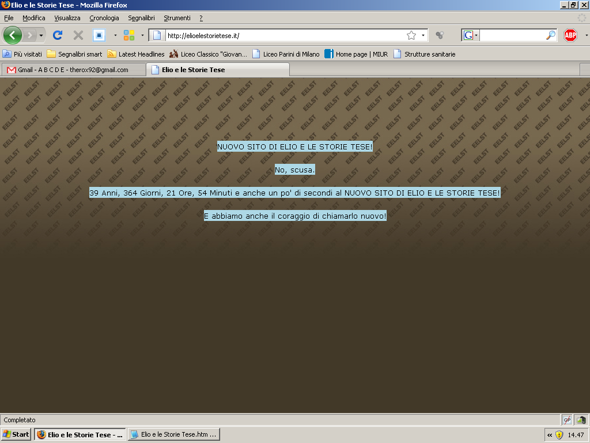Expand hidden tray icons with the chevron

(x=550, y=435)
